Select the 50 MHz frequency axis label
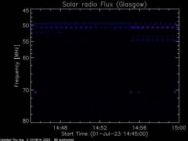188x141 pixels. (x=26, y=25)
